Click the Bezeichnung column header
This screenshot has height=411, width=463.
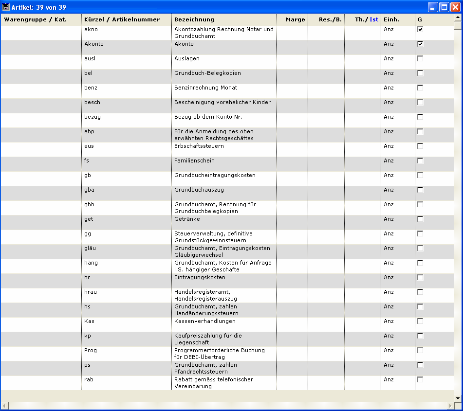194,19
